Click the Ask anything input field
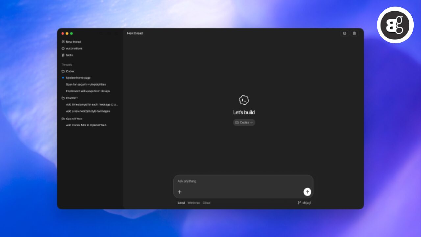Viewport: 421px width, 237px height. click(x=243, y=181)
